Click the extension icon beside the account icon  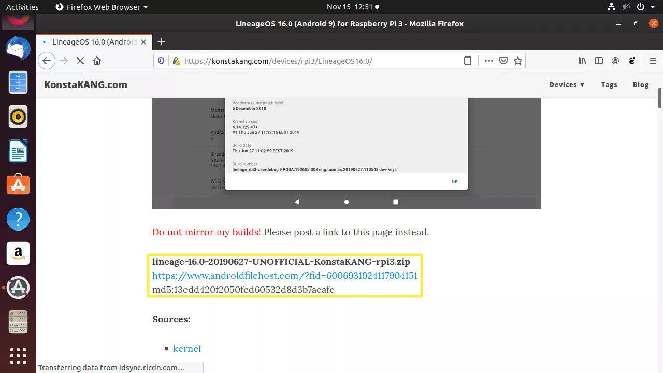(632, 61)
